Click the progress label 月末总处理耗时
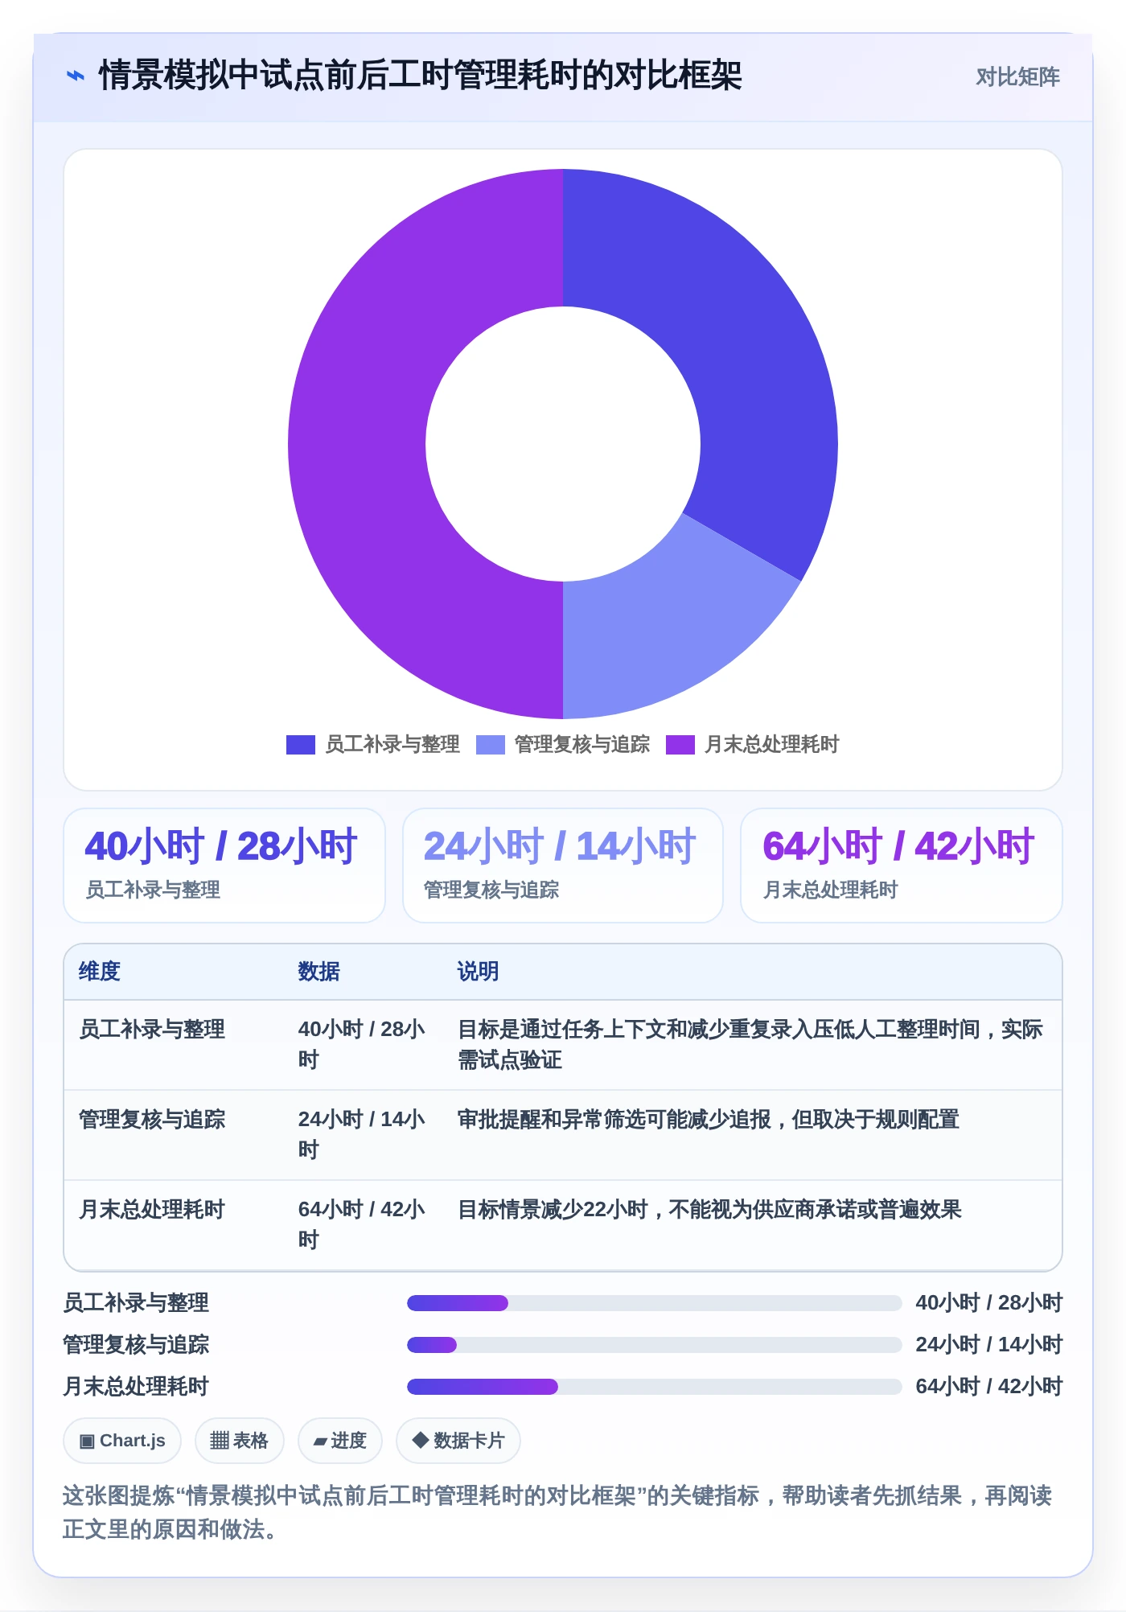The height and width of the screenshot is (1612, 1126). click(136, 1387)
